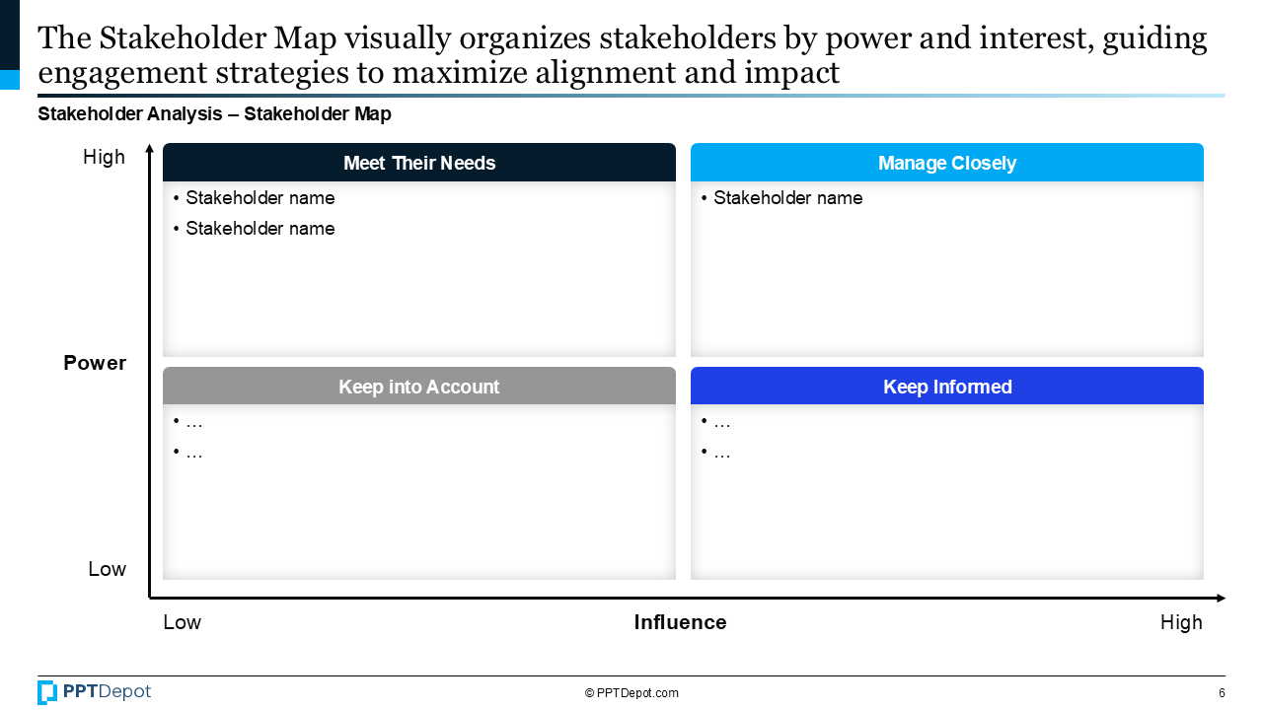Click the 'Low' label on Influence axis
1263x710 pixels.
point(183,622)
